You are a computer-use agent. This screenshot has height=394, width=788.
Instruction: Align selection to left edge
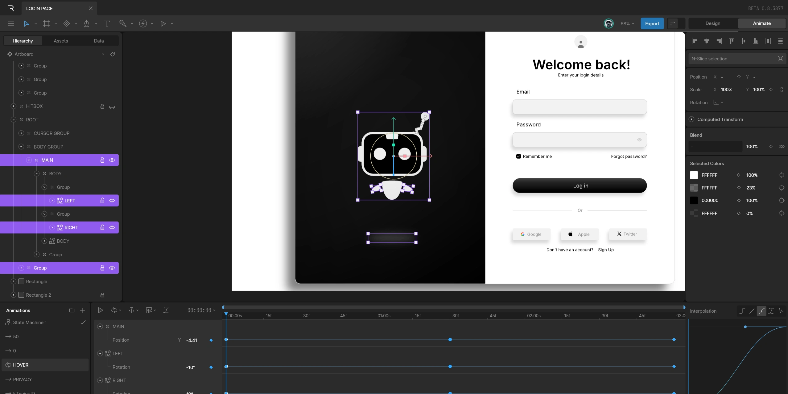(694, 41)
